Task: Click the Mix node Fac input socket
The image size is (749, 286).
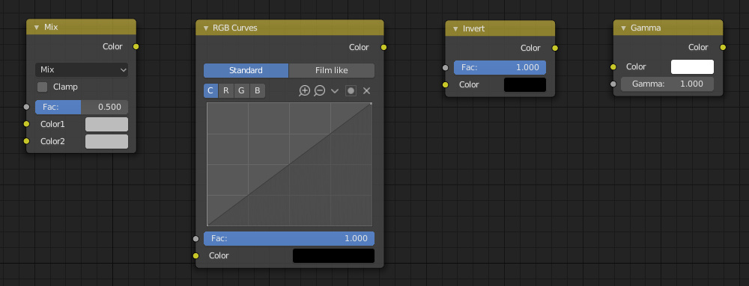Action: [x=27, y=107]
